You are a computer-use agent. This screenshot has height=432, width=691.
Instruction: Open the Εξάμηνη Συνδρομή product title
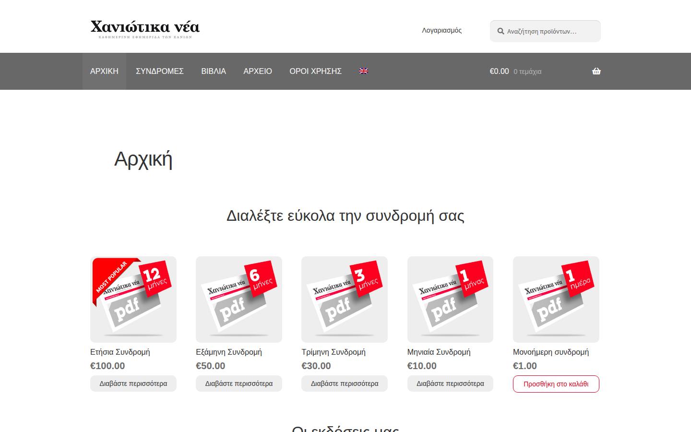[x=229, y=352]
